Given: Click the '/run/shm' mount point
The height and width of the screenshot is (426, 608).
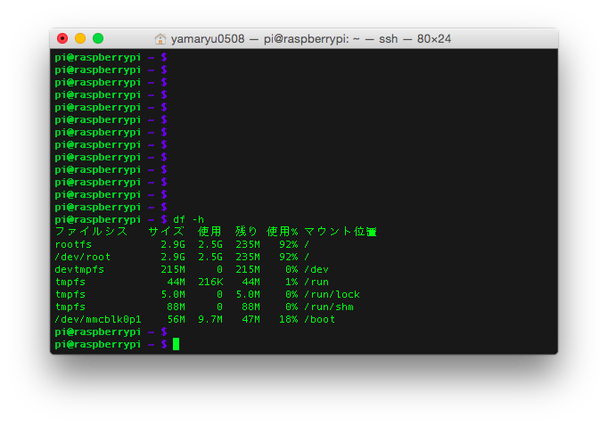Looking at the screenshot, I should pos(329,307).
